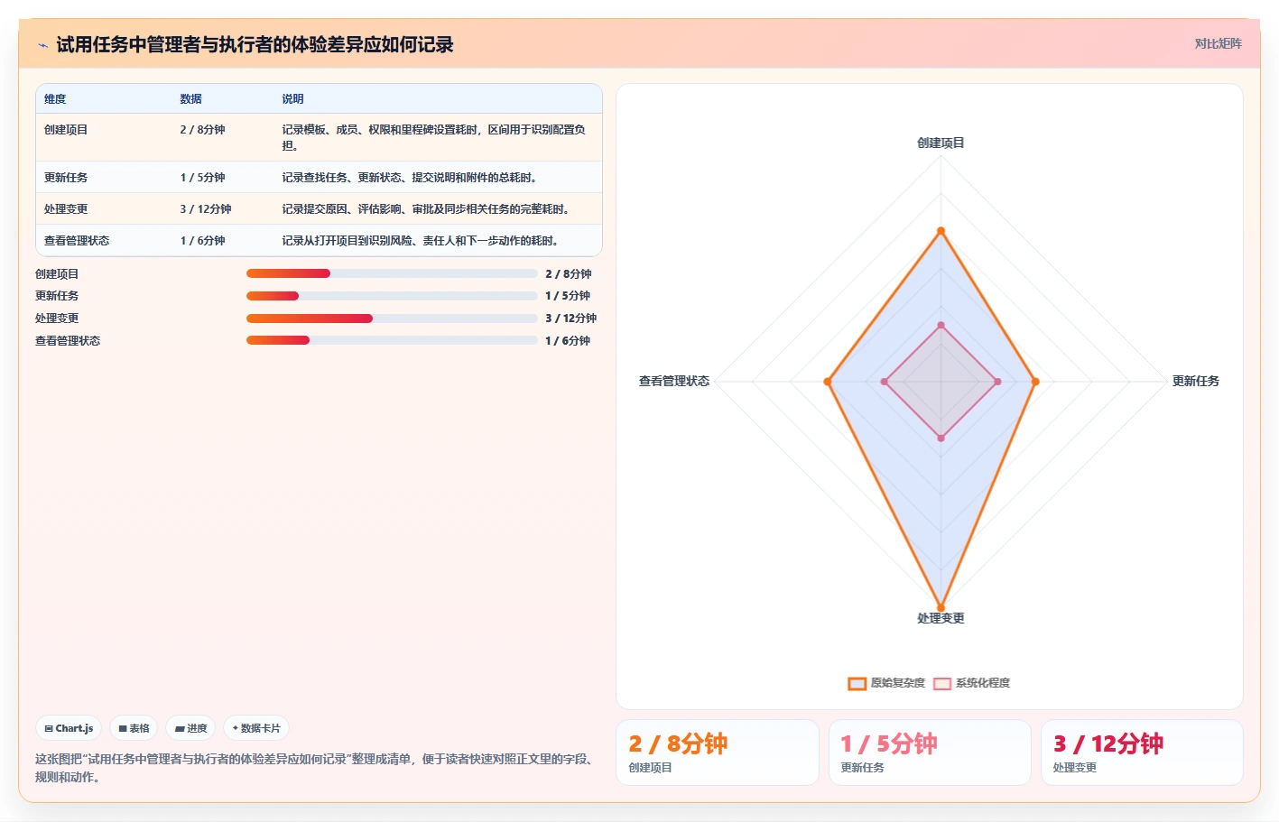Click 3 / 12分钟 value beside progress bars
Viewport: 1279px width, 822px height.
pyautogui.click(x=570, y=319)
